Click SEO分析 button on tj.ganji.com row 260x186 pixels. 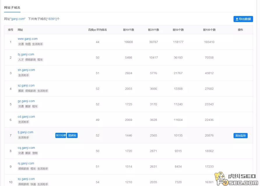point(60,135)
